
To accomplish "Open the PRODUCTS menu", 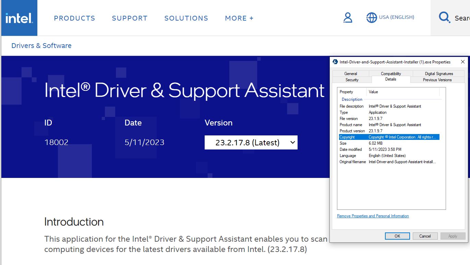I will pos(74,18).
